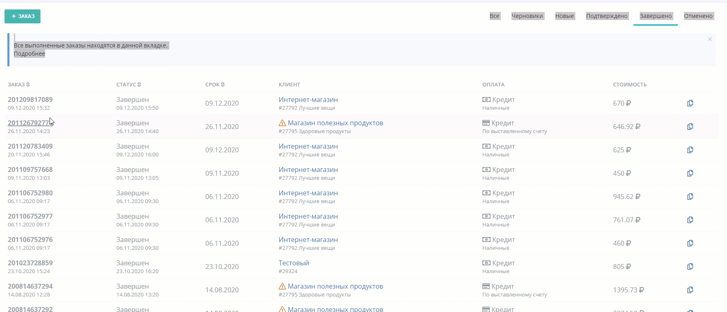
Task: Sort the table by the СТАТУС column
Action: point(129,84)
